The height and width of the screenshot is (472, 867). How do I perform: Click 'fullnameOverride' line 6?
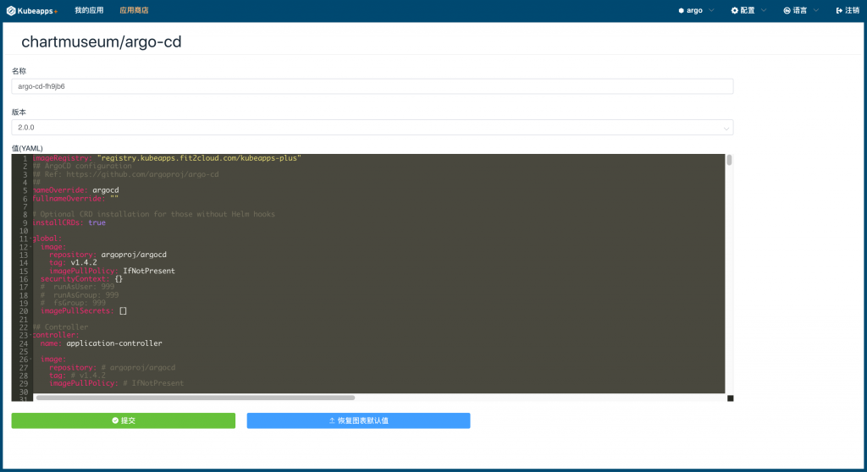click(75, 199)
